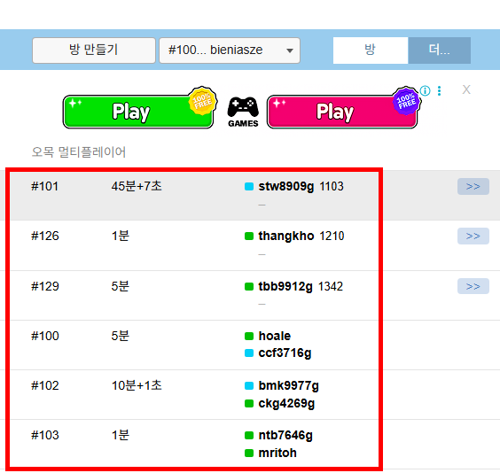Screen dimensions: 500x473
Task: Click the green Play ad button
Action: coord(138,112)
